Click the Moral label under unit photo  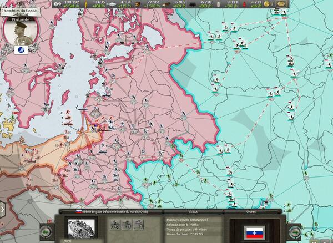(68, 241)
